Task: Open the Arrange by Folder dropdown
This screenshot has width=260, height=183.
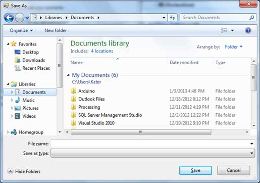Action: [x=234, y=47]
